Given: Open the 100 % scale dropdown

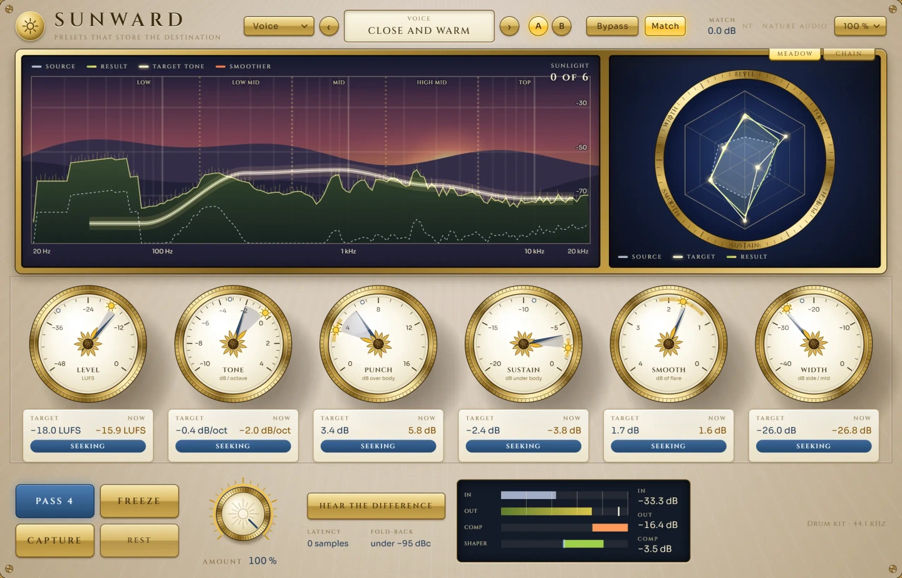Looking at the screenshot, I should tap(861, 26).
